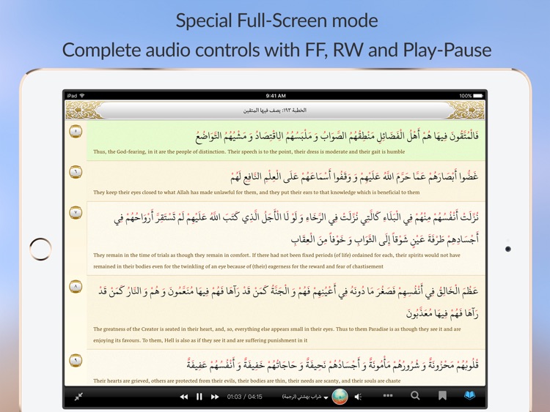Select verse number marker 7

coord(76,212)
